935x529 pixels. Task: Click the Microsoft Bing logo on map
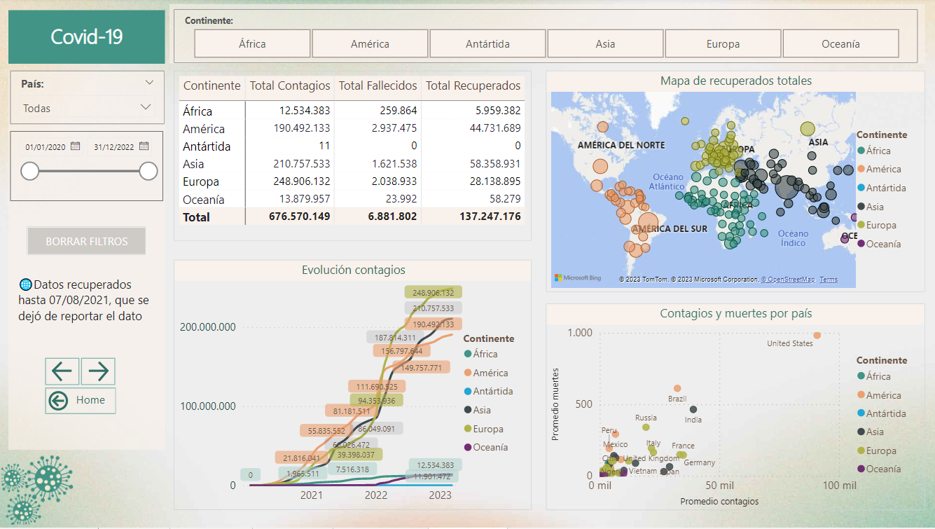point(578,278)
